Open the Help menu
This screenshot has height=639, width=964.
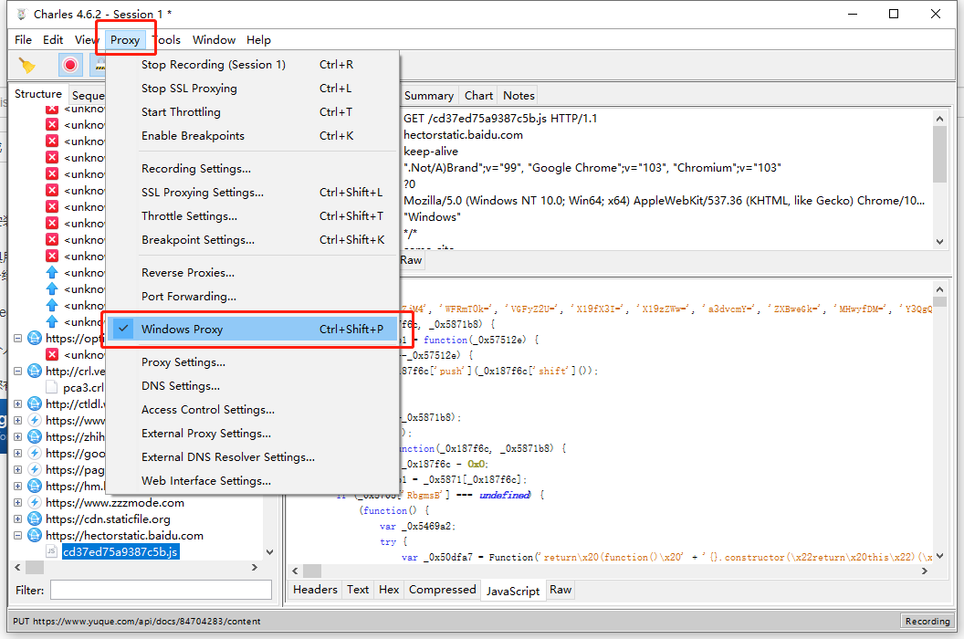(x=259, y=40)
